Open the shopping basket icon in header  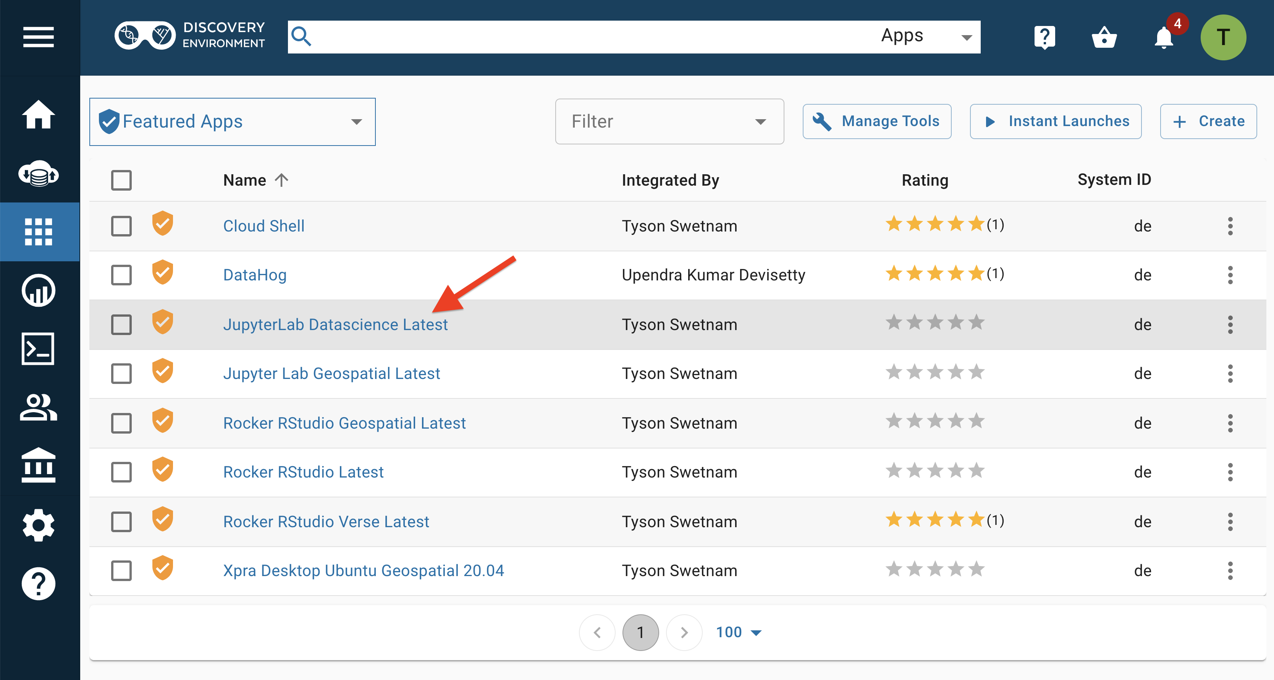pyautogui.click(x=1104, y=37)
